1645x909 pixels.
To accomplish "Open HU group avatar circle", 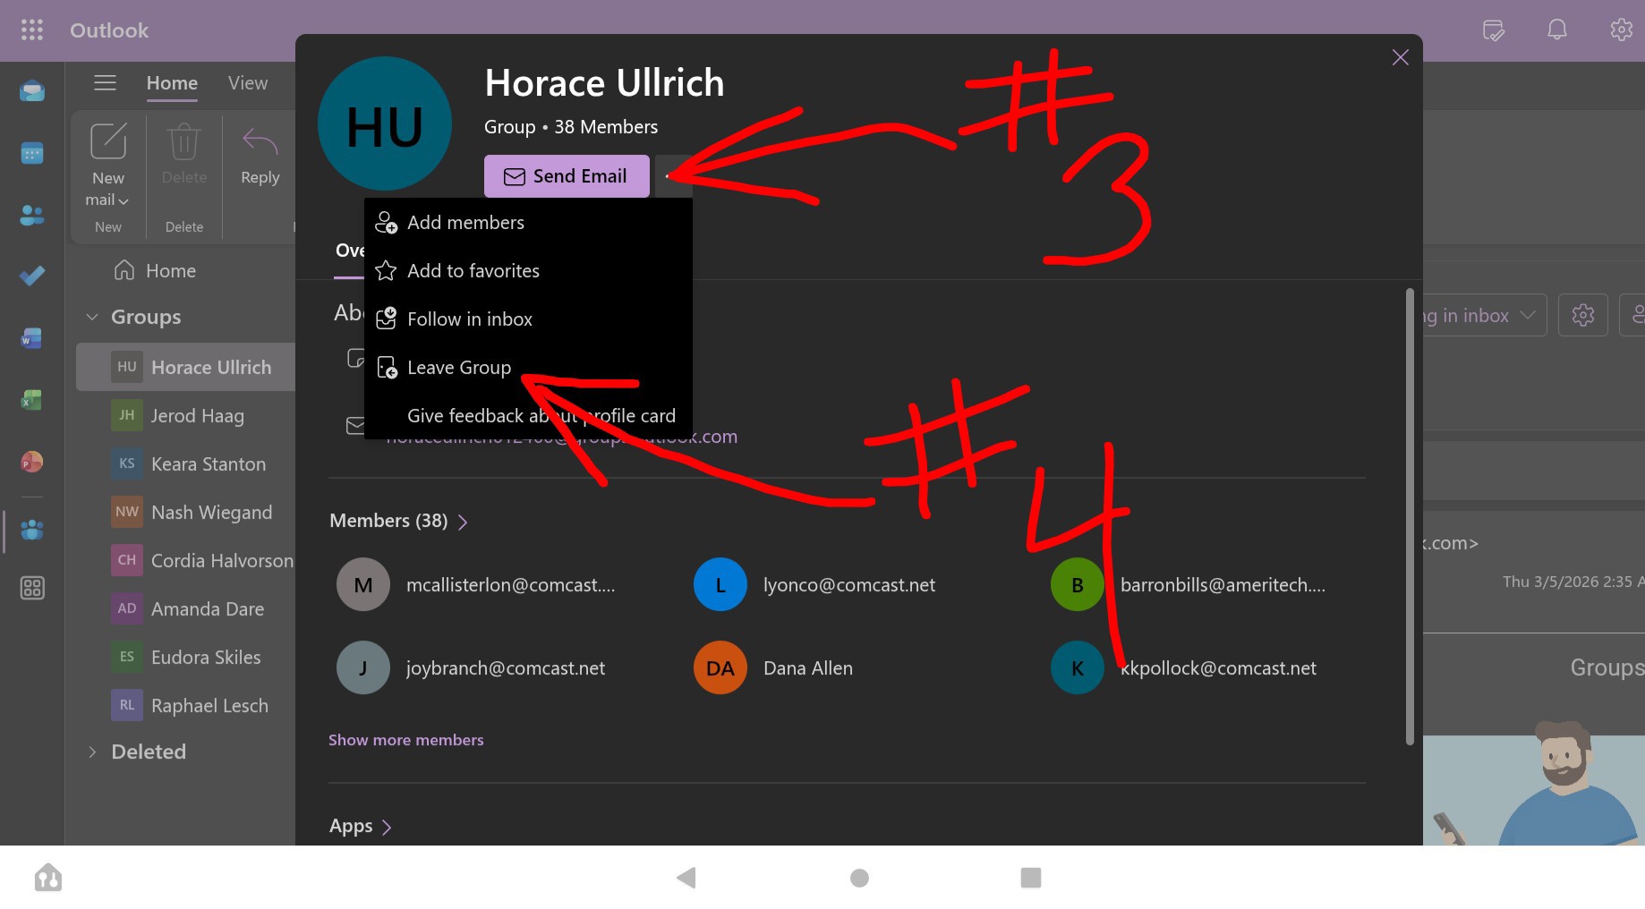I will coord(385,123).
